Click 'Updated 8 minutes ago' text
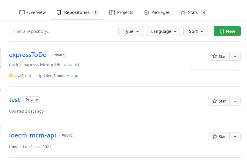This screenshot has width=247, height=165. (58, 76)
